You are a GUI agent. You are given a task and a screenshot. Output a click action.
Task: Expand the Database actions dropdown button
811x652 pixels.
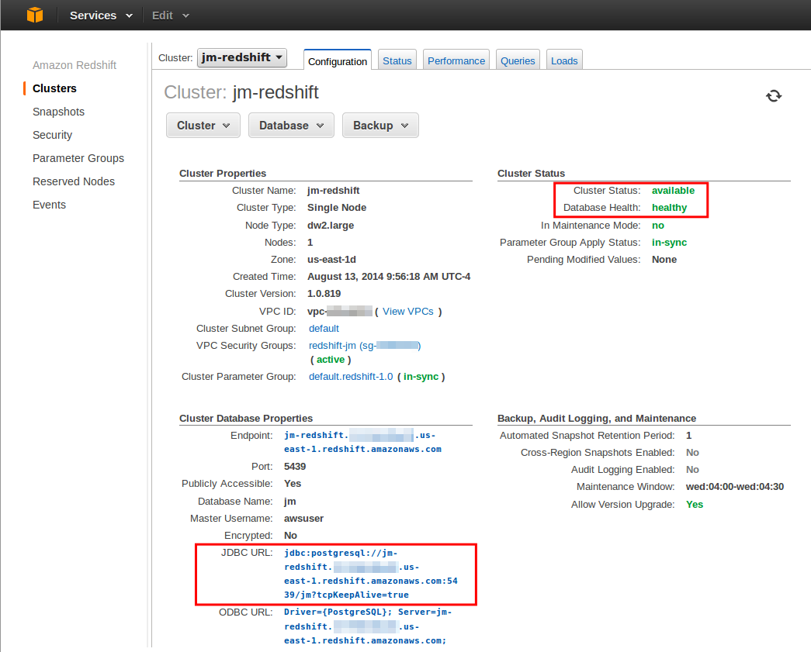pyautogui.click(x=291, y=126)
